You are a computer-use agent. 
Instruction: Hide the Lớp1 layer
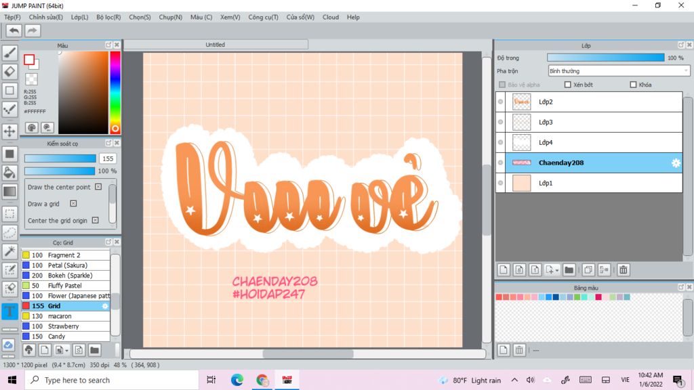501,183
